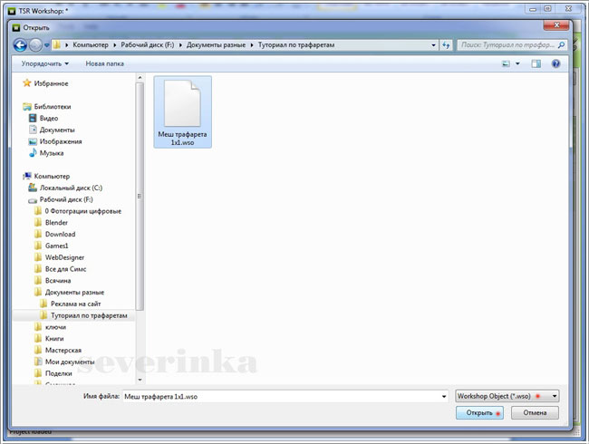
Task: Select the Blender folder in tree
Action: [56, 222]
